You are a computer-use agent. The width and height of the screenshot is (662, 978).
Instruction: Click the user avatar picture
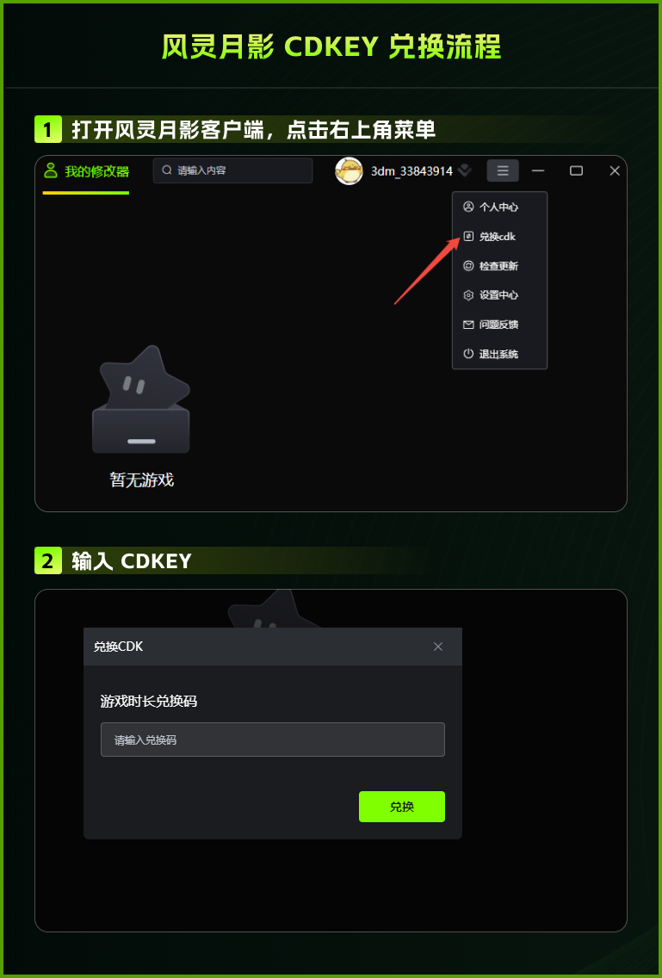click(349, 171)
